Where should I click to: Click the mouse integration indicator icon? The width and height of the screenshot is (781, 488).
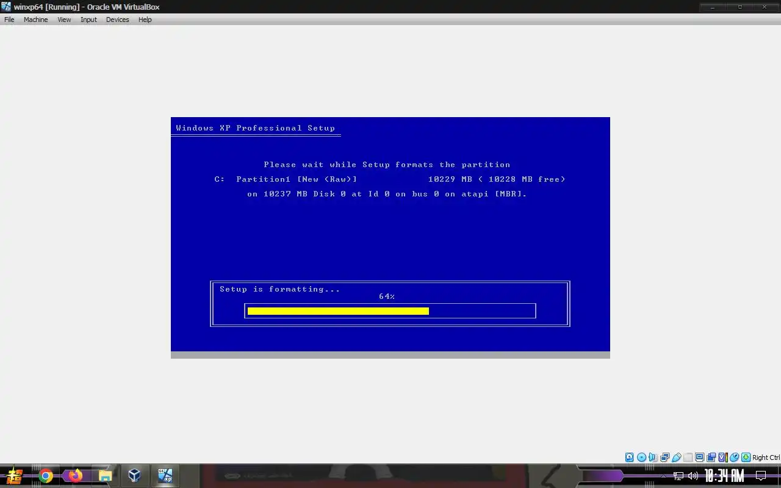(x=735, y=457)
